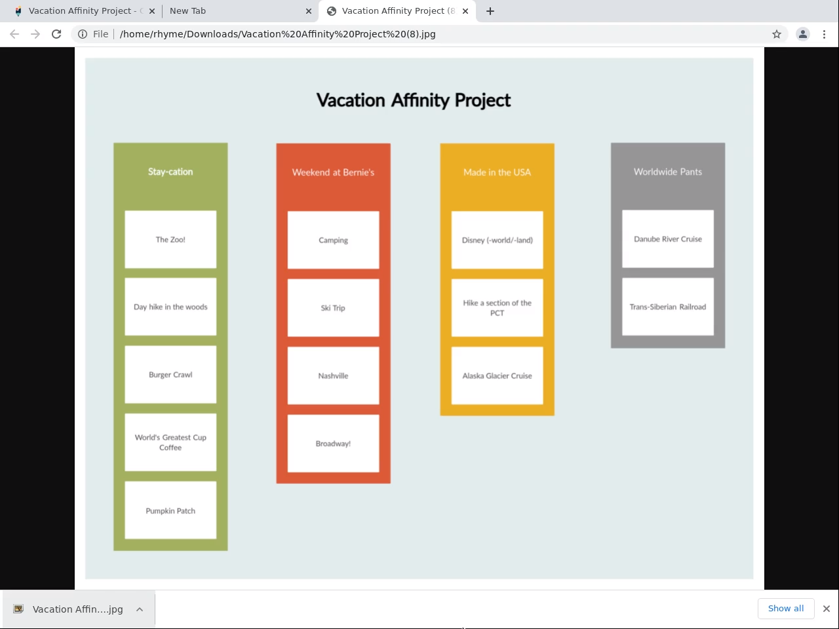Reload the current page
This screenshot has height=629, width=839.
[56, 34]
